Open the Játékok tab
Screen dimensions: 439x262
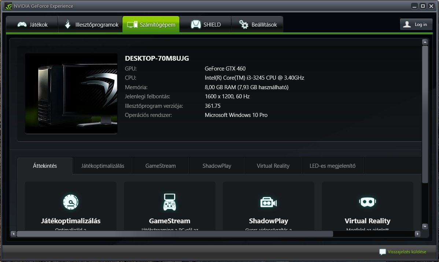[x=32, y=24]
